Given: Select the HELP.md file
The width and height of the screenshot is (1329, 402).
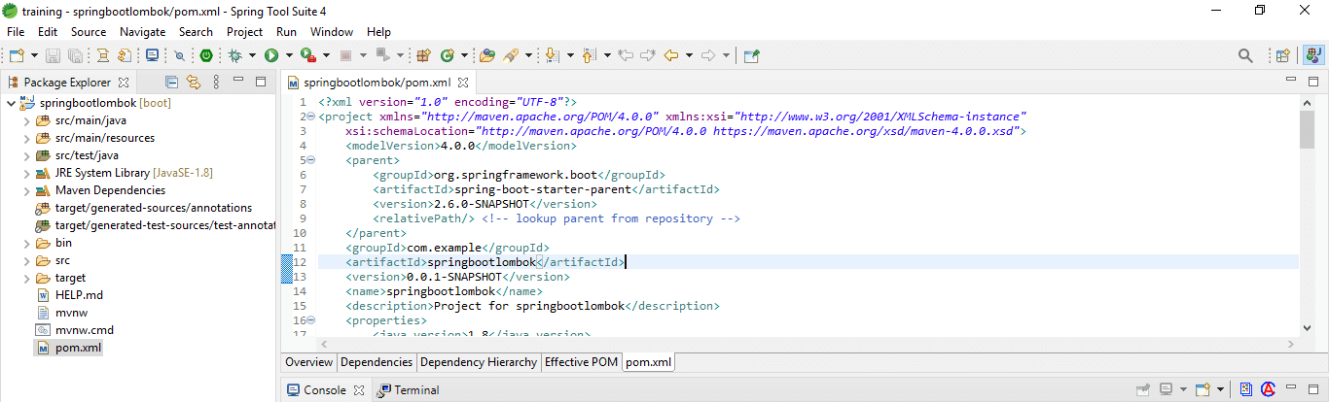Looking at the screenshot, I should point(79,295).
